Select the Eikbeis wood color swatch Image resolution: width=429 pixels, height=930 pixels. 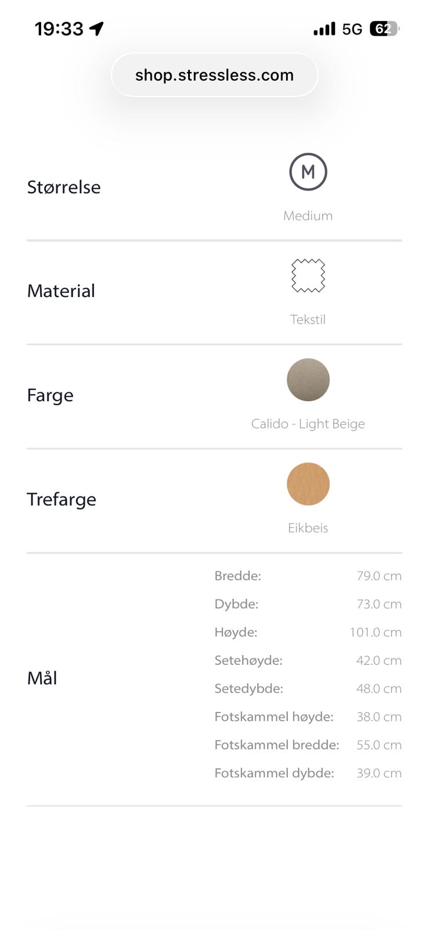308,484
